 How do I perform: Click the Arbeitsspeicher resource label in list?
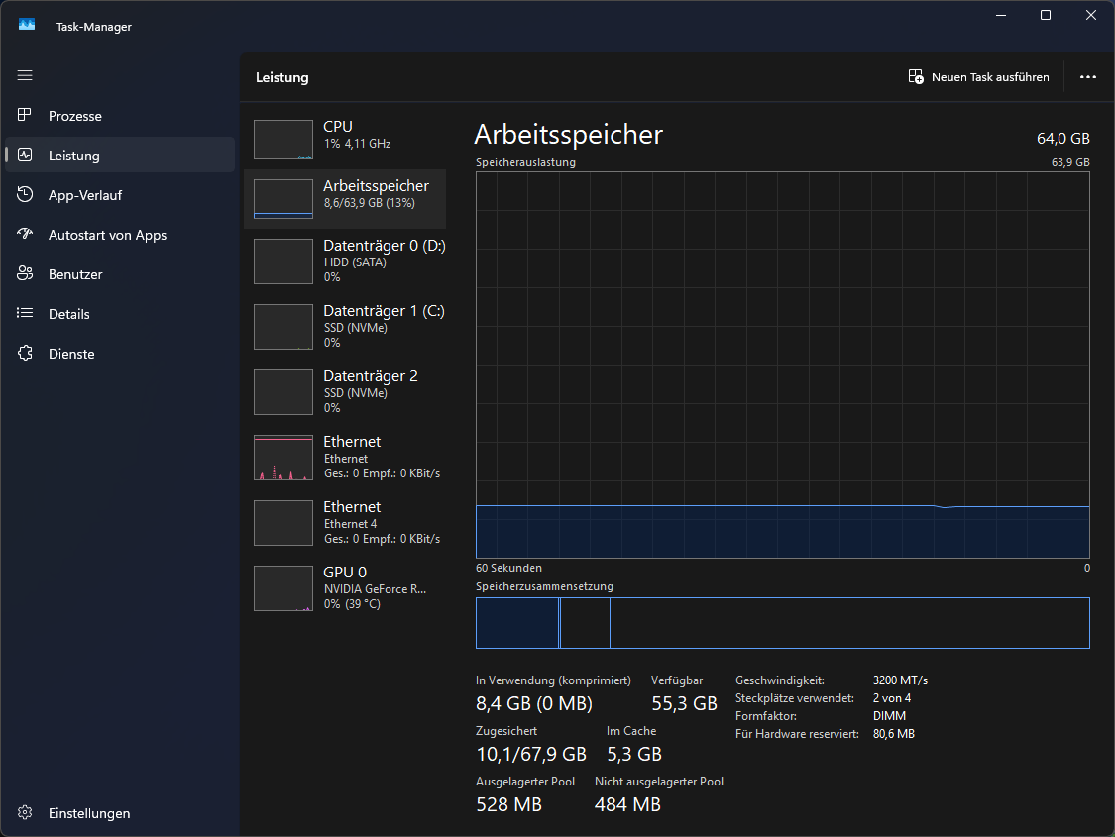[x=377, y=186]
